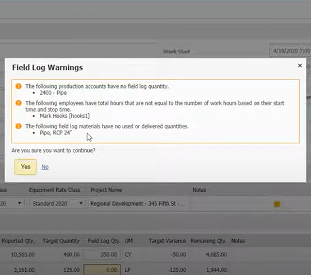
Task: Choose the No link
Action: [x=45, y=167]
